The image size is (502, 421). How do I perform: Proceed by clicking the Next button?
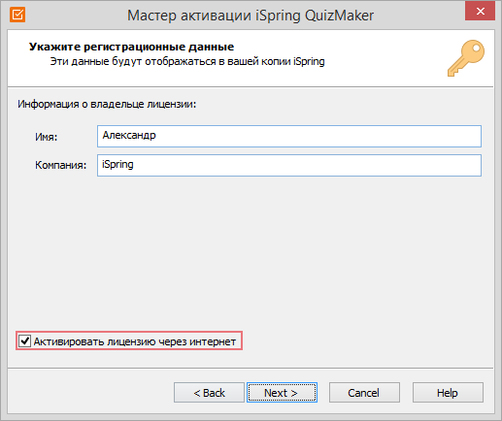[282, 393]
